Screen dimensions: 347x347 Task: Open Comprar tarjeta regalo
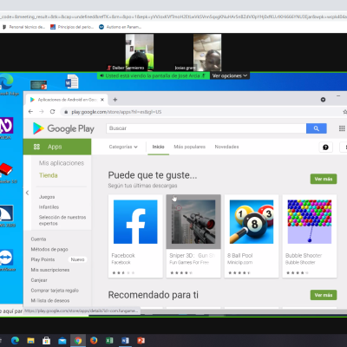click(55, 291)
